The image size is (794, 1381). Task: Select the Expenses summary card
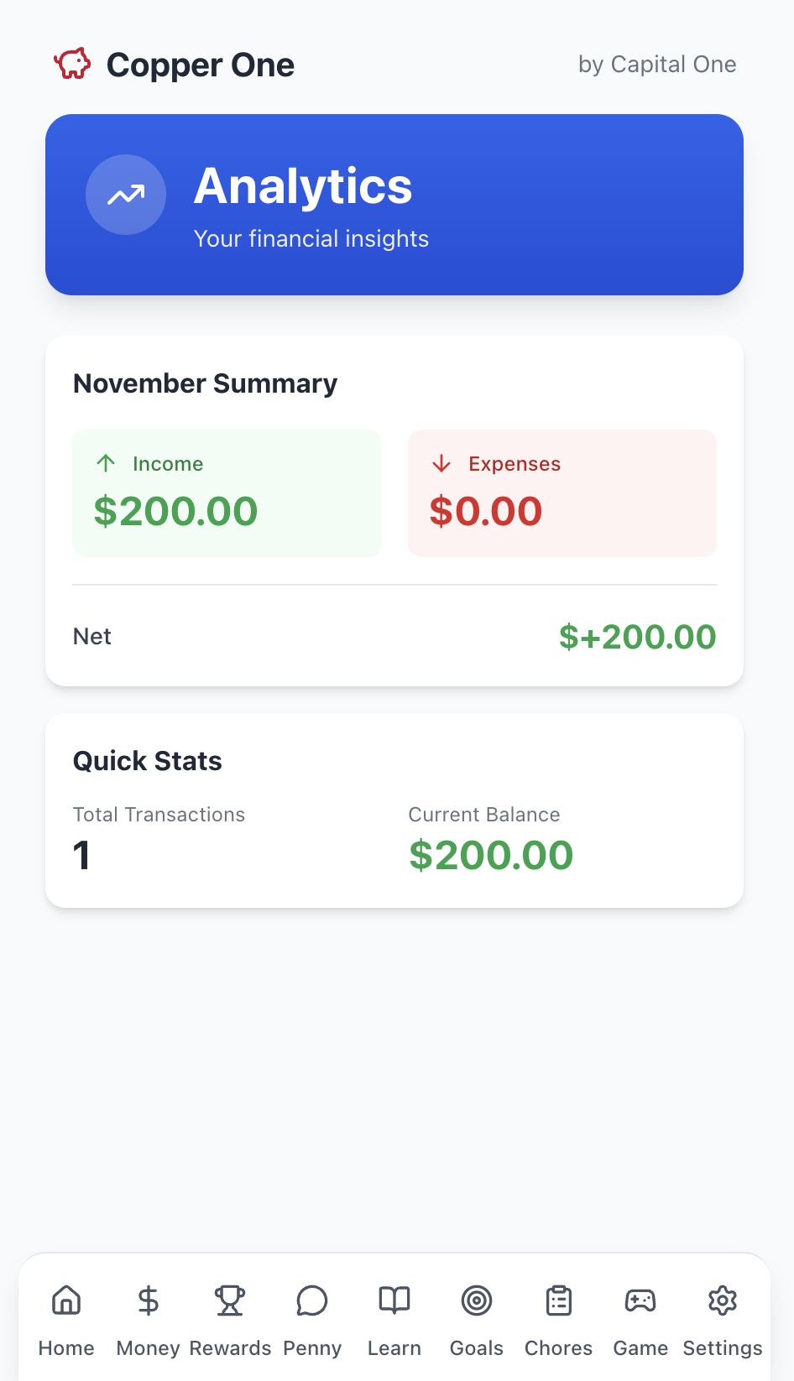[562, 493]
